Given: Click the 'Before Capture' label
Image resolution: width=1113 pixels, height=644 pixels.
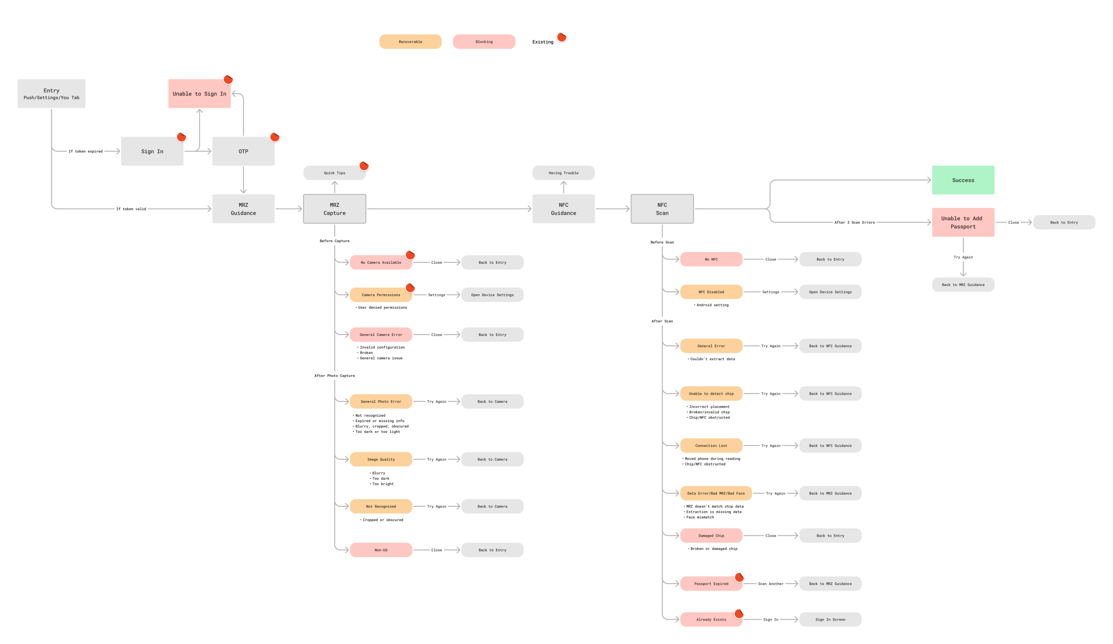Looking at the screenshot, I should pyautogui.click(x=334, y=241).
